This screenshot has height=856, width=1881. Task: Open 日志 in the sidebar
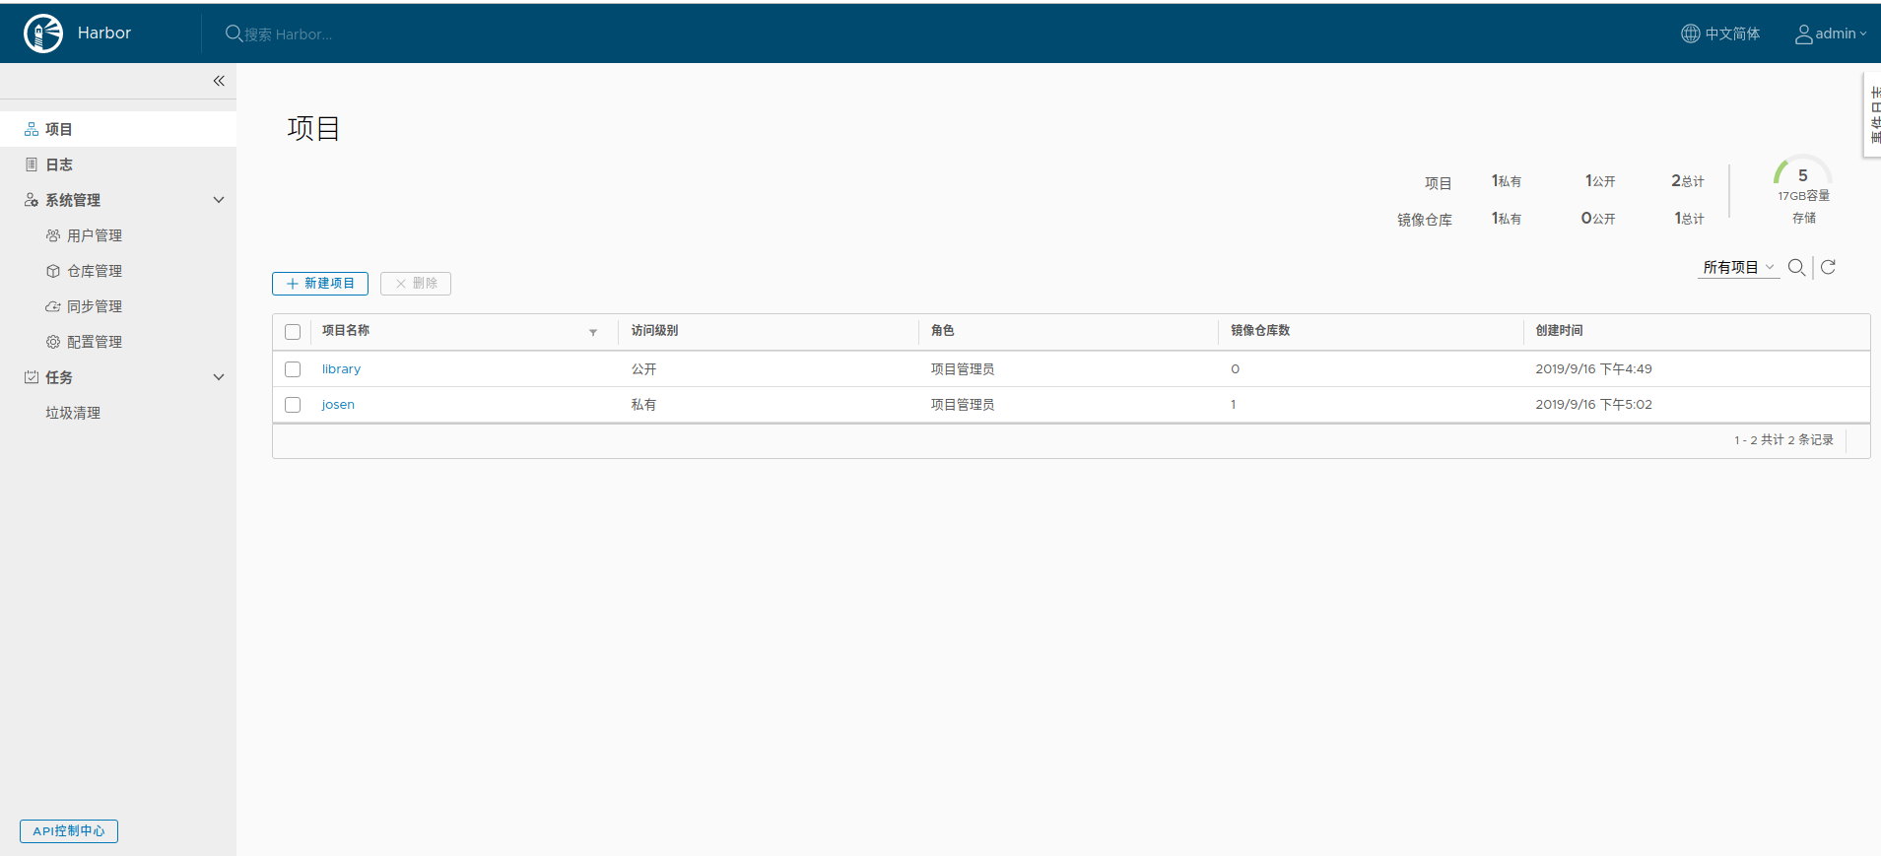tap(59, 165)
